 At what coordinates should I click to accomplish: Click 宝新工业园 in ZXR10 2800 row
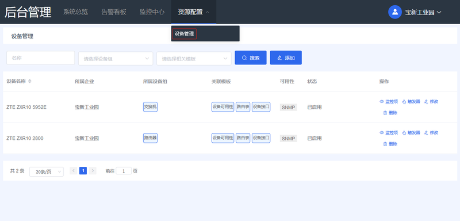pos(87,138)
